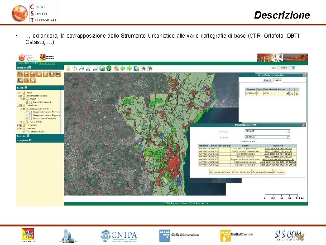Viewport: 326px width, 245px height.
Task: Close the Cerca Particelle Catastali window
Action: point(304,75)
